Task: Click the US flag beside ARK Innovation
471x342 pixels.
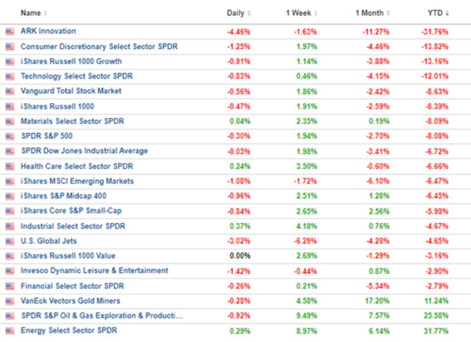Action: point(10,31)
